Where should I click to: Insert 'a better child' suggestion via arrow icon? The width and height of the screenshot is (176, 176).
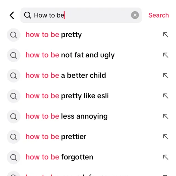166,76
